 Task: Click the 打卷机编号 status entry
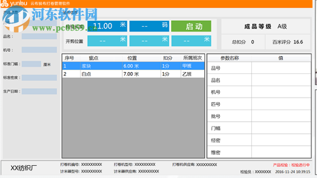(x=81, y=164)
